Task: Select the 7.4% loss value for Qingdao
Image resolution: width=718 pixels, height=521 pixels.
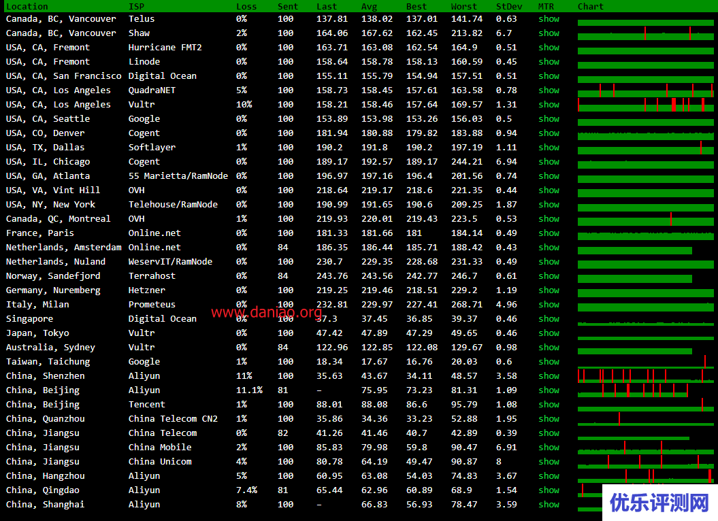Action: click(x=246, y=490)
